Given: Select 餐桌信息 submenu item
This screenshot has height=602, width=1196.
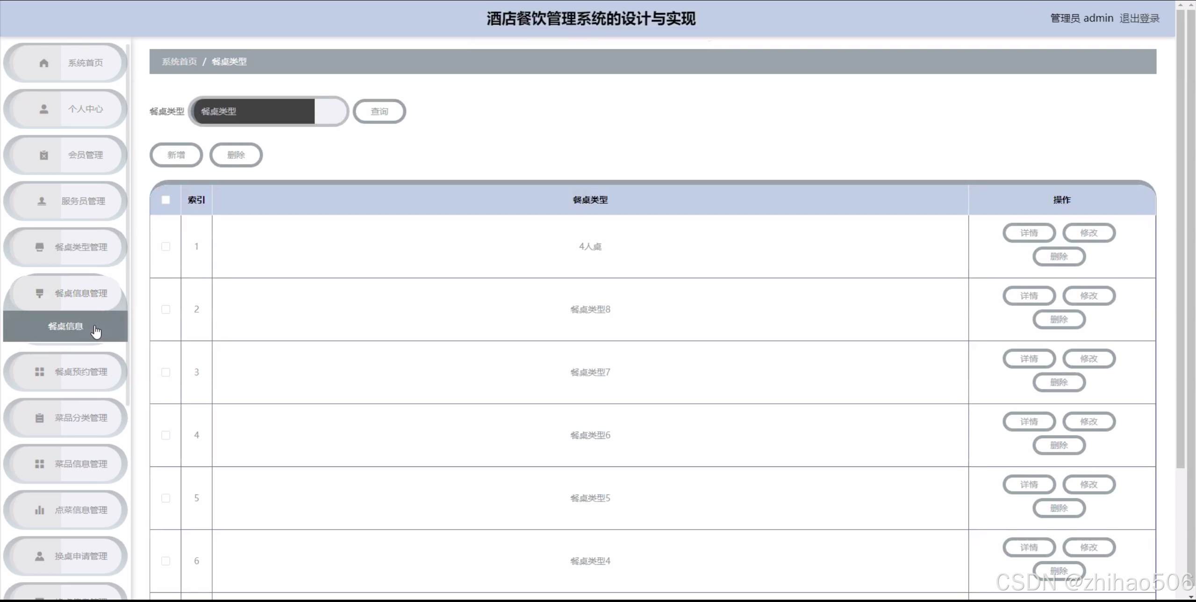Looking at the screenshot, I should [x=65, y=326].
